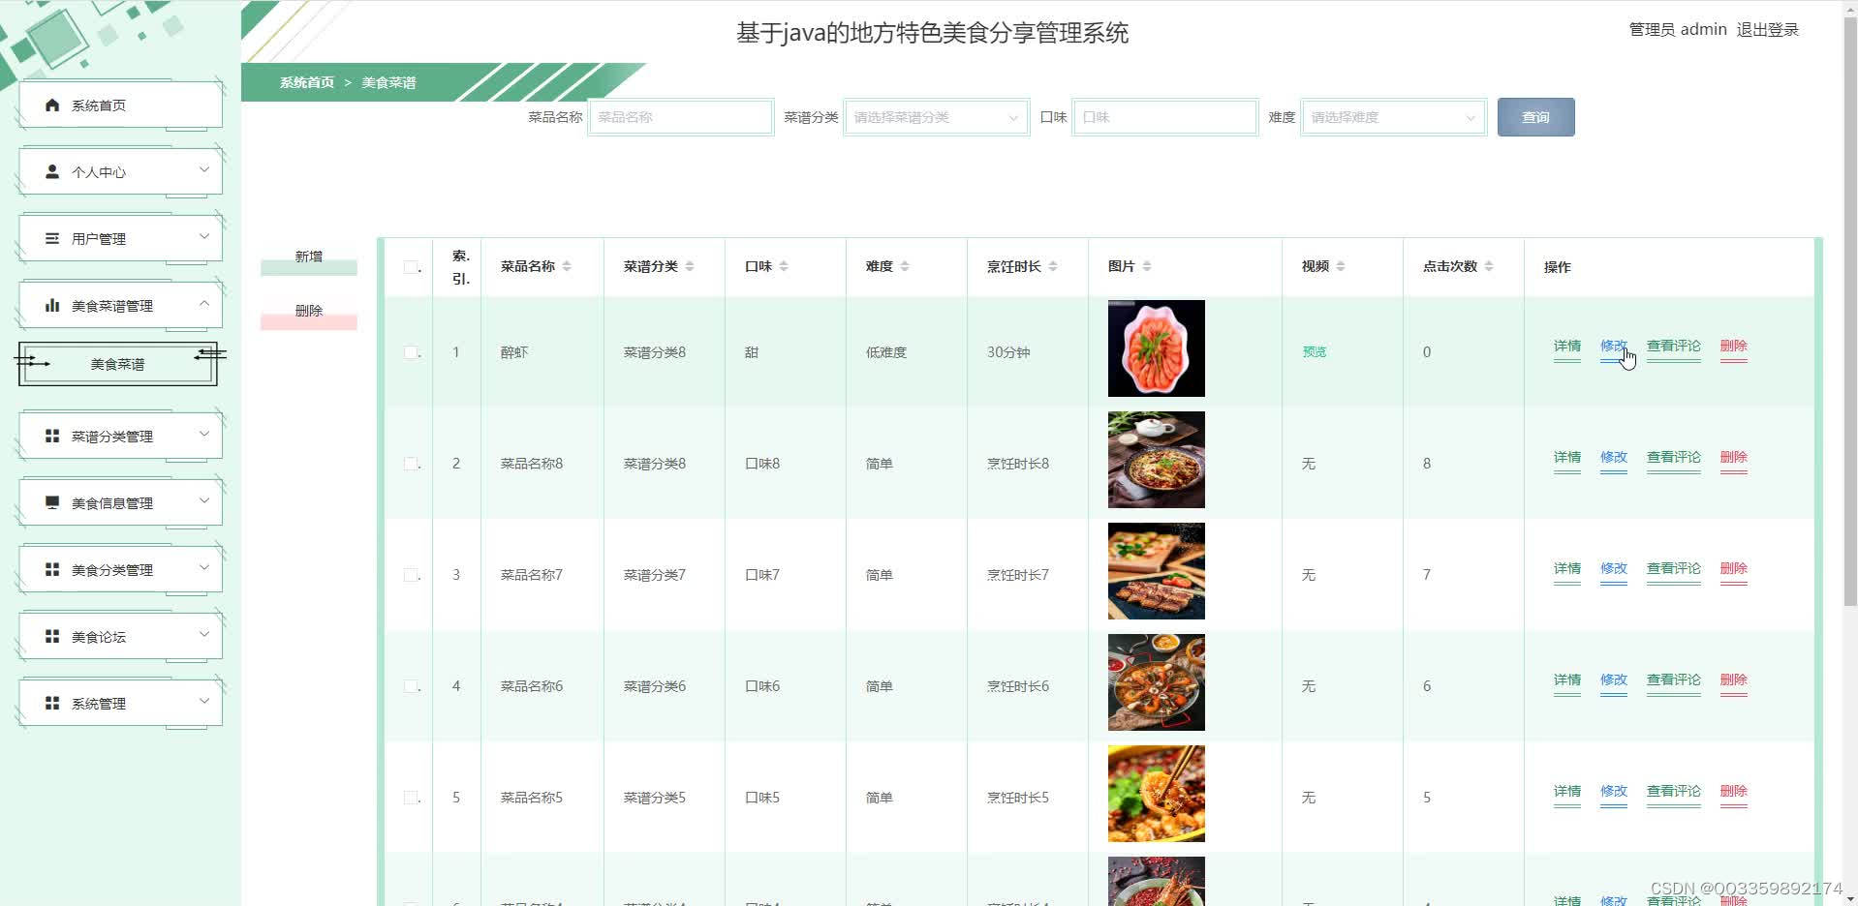
Task: Open the 菜品名称8 dish thumbnail image
Action: tap(1157, 460)
